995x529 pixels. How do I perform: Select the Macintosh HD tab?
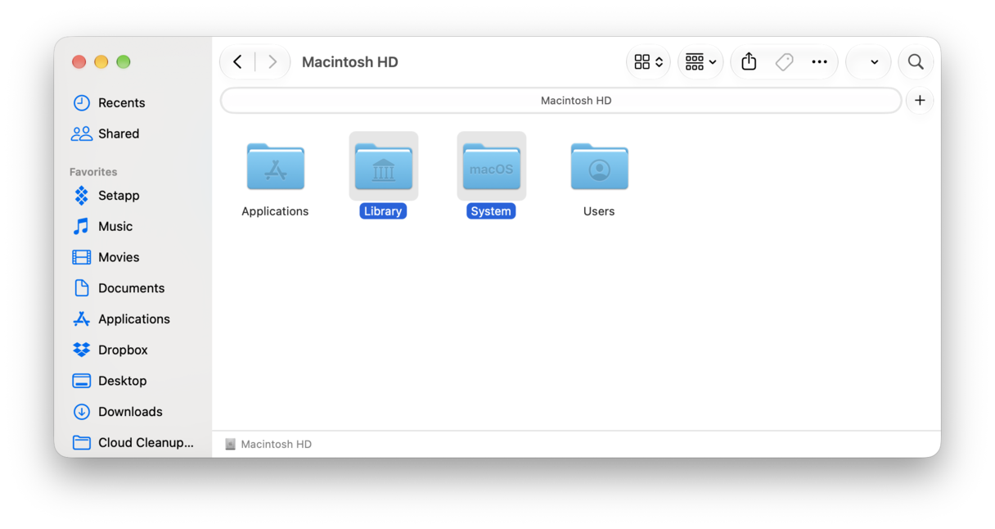pos(561,101)
